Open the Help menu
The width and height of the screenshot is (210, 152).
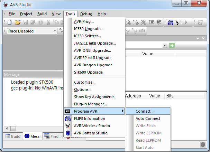(x=101, y=14)
